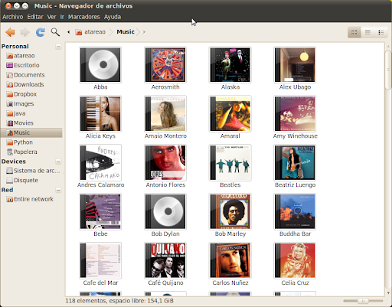Click the right path bar scroll arrow
392x307 pixels.
[144, 32]
